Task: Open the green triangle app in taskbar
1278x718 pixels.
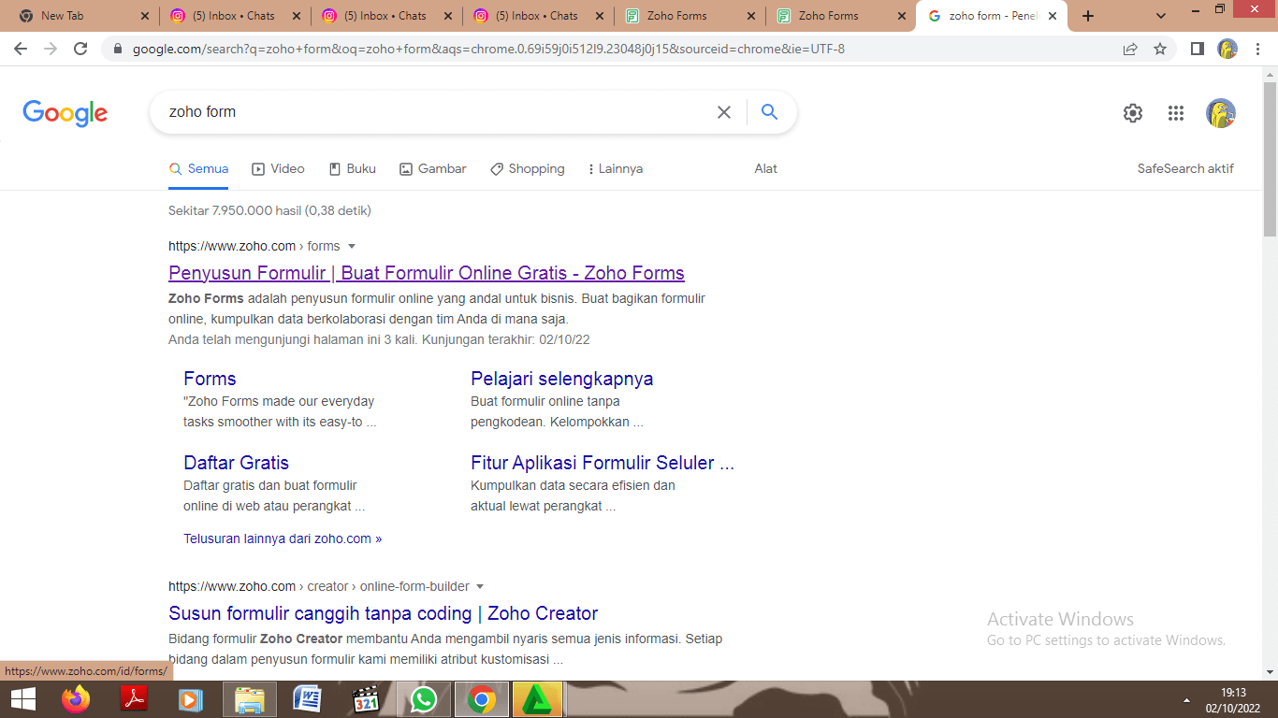Action: coord(538,699)
